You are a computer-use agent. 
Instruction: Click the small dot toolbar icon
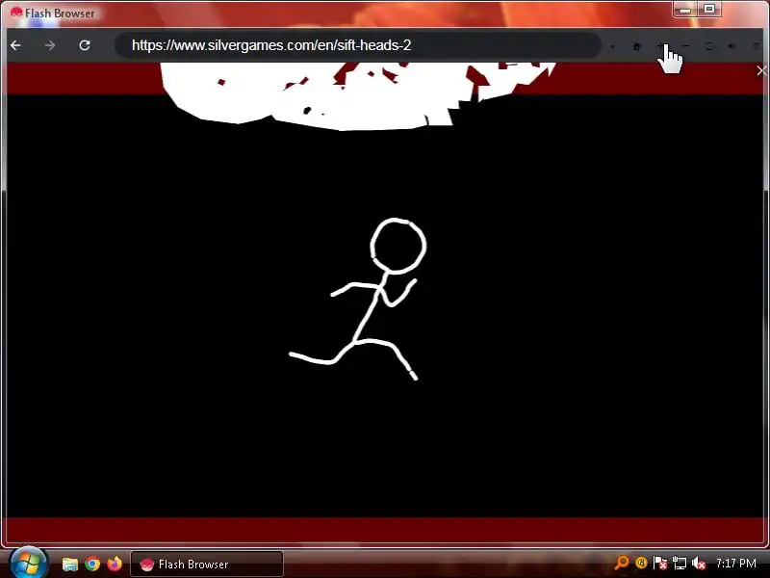[x=612, y=46]
